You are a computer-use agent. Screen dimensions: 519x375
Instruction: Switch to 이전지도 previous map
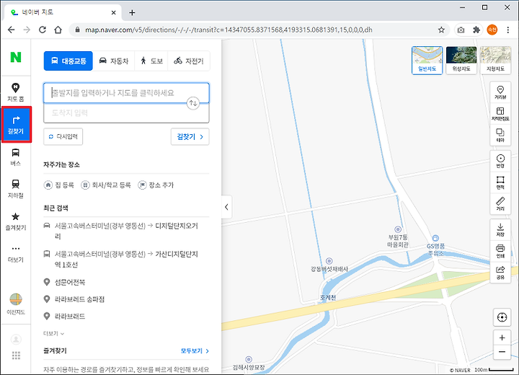click(x=16, y=304)
